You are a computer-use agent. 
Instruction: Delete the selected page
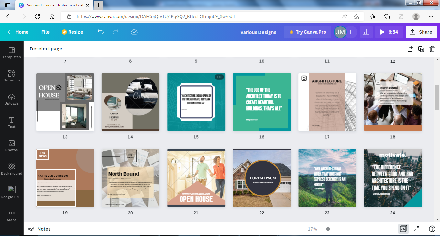pos(432,49)
